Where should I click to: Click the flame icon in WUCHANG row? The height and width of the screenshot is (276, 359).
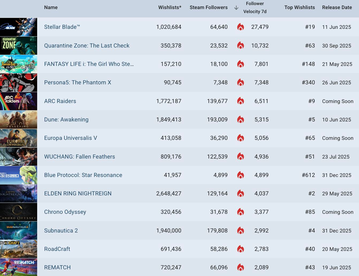[241, 156]
